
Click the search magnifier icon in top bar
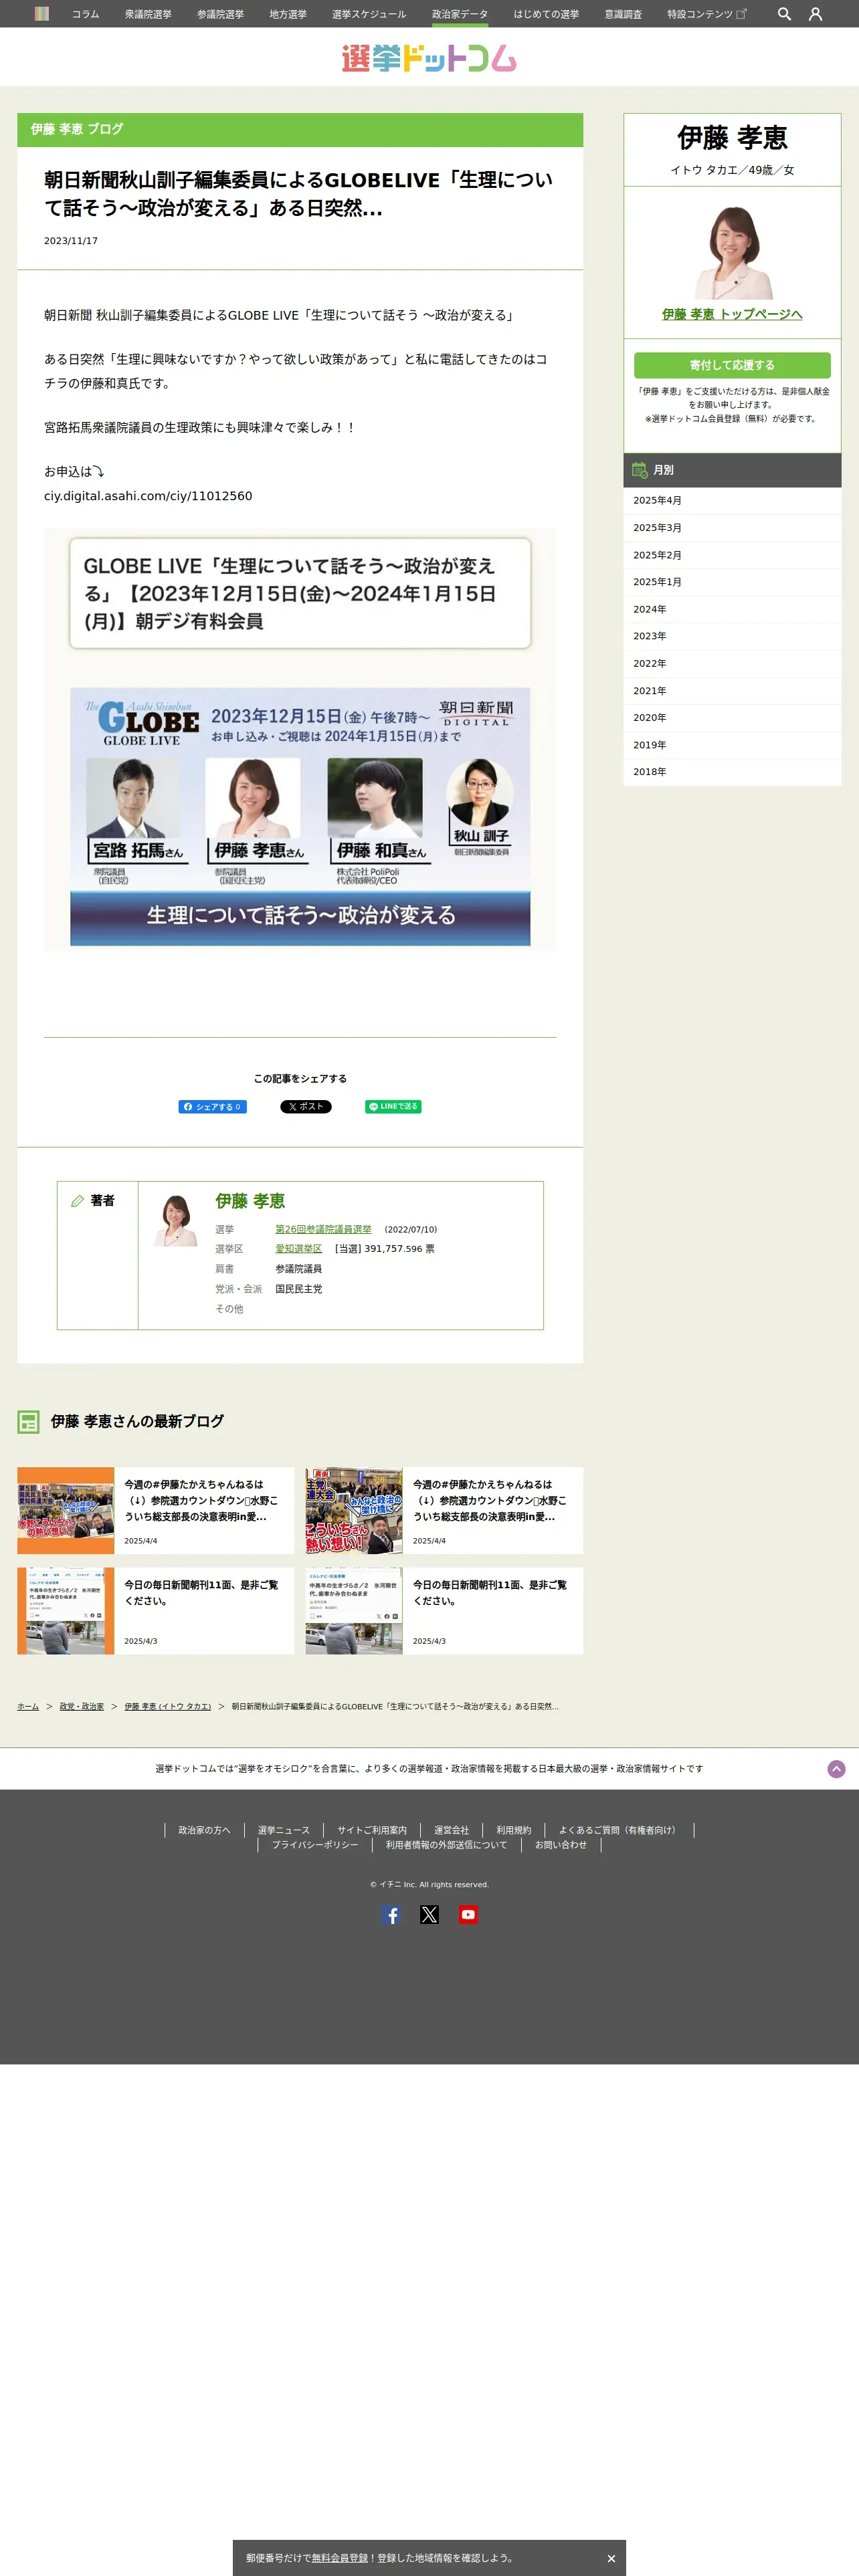pyautogui.click(x=784, y=14)
